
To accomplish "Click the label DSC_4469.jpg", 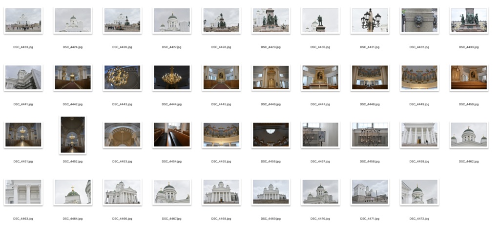I will tap(271, 219).
